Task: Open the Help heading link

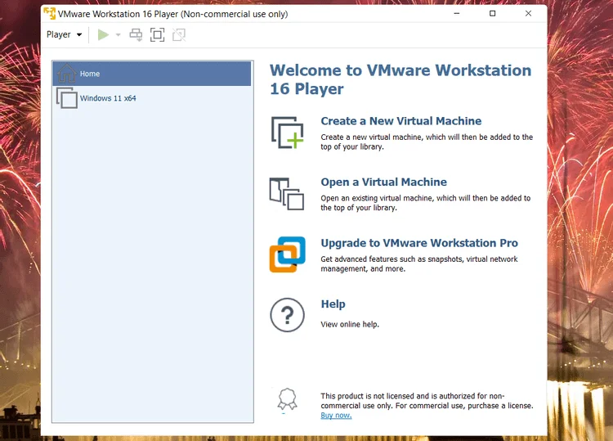Action: coord(333,304)
